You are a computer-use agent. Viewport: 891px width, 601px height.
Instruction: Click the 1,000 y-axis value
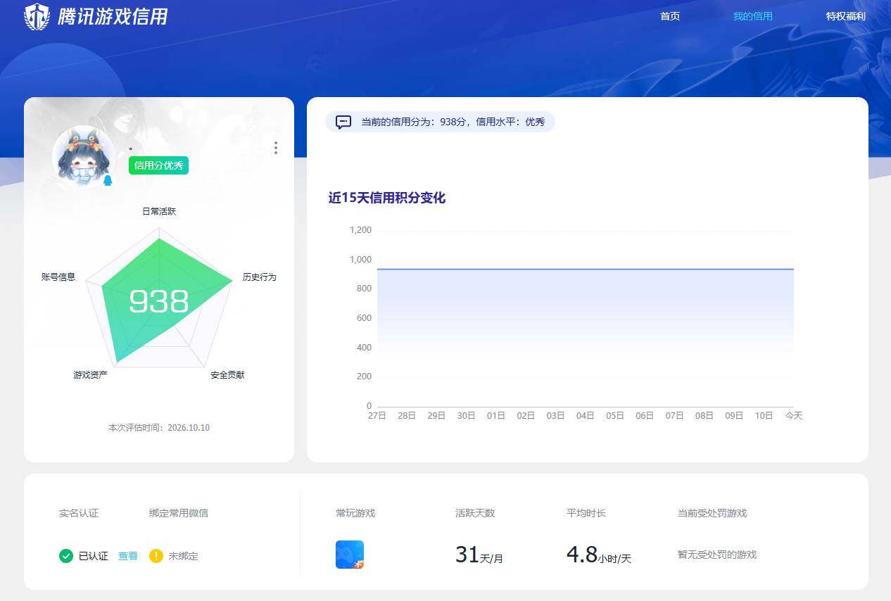tap(360, 260)
